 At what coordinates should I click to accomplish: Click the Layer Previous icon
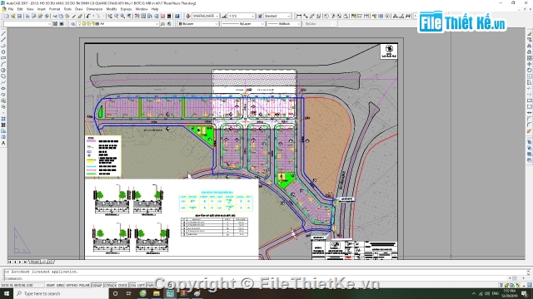tap(169, 24)
